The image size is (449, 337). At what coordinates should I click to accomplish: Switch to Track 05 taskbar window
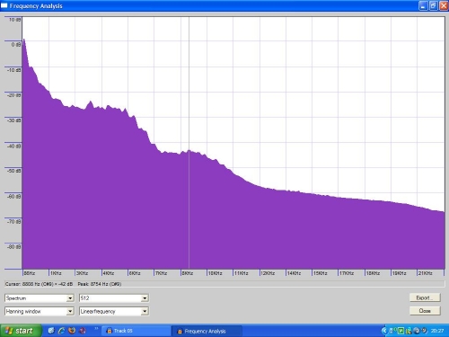pyautogui.click(x=136, y=331)
